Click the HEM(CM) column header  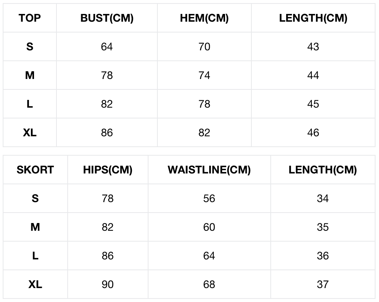click(204, 18)
